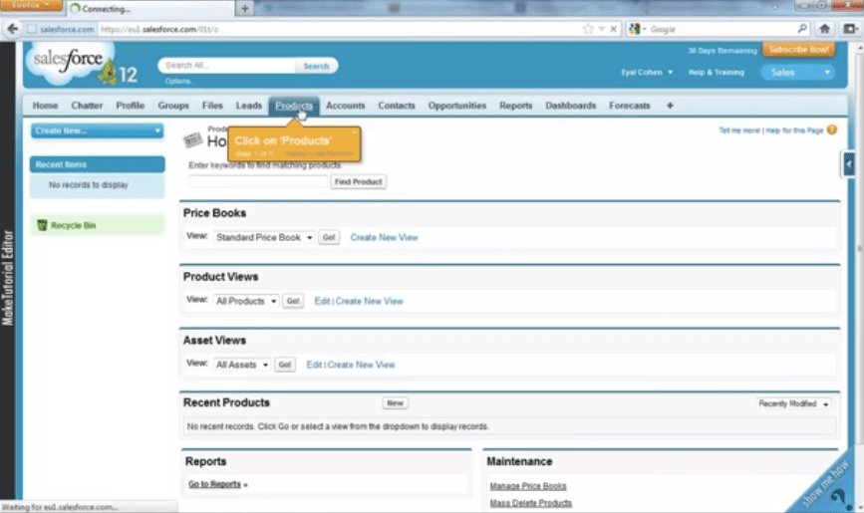Focus the Search All input field
864x513 pixels.
[227, 66]
